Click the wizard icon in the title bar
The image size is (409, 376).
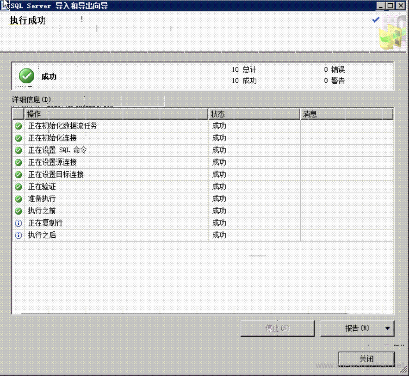(5, 6)
